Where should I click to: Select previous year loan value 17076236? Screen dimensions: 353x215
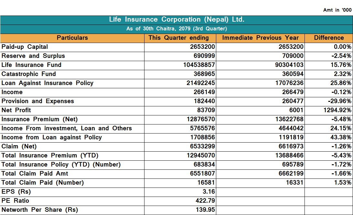click(289, 83)
